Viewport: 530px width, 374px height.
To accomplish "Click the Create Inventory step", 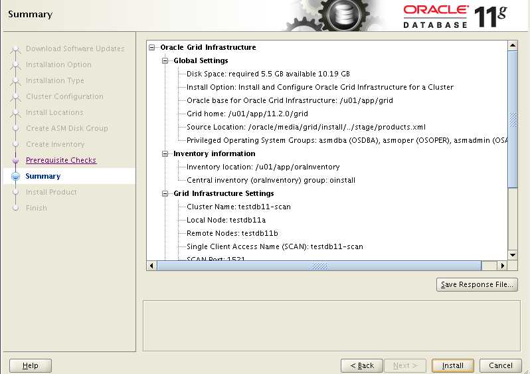I will 55,144.
